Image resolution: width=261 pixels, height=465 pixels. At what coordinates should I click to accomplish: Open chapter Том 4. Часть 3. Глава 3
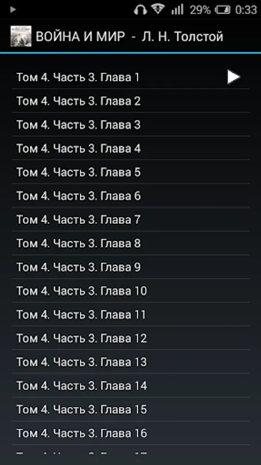[x=130, y=125]
